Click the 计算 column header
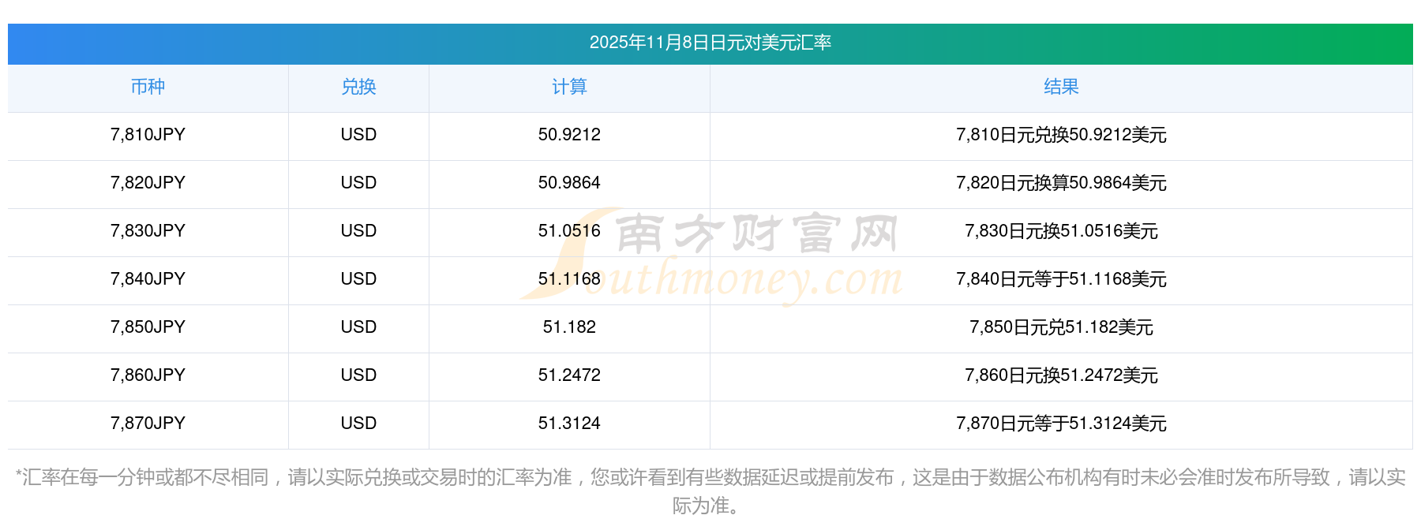 569,87
